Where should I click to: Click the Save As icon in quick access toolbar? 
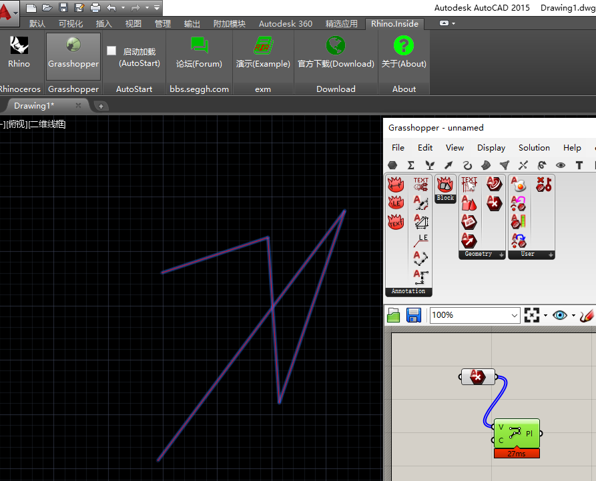click(x=79, y=7)
